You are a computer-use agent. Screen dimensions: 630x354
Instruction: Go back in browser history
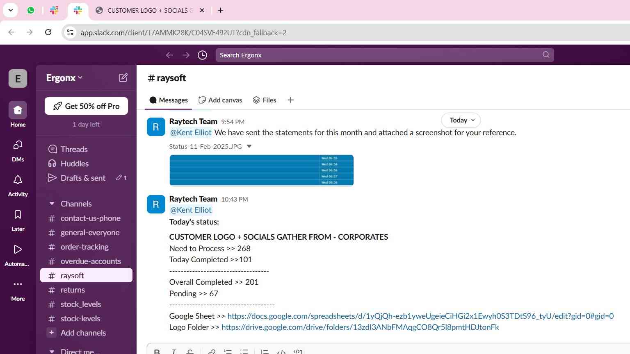click(x=11, y=32)
